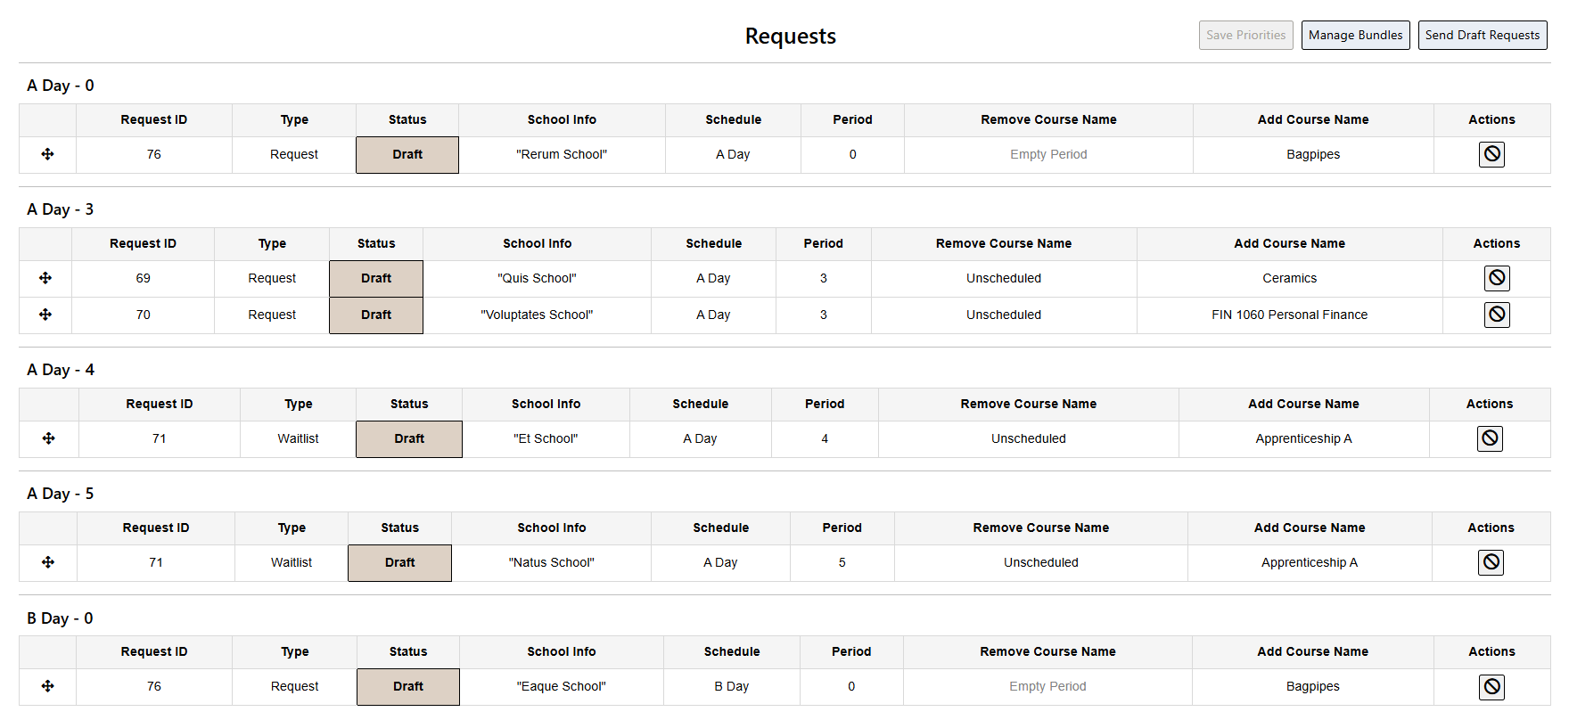Click the "Rerum School" cell
The image size is (1569, 720).
click(x=562, y=154)
